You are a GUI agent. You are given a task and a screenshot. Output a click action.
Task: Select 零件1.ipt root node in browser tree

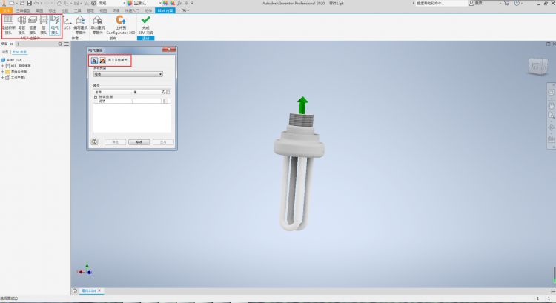coord(12,60)
